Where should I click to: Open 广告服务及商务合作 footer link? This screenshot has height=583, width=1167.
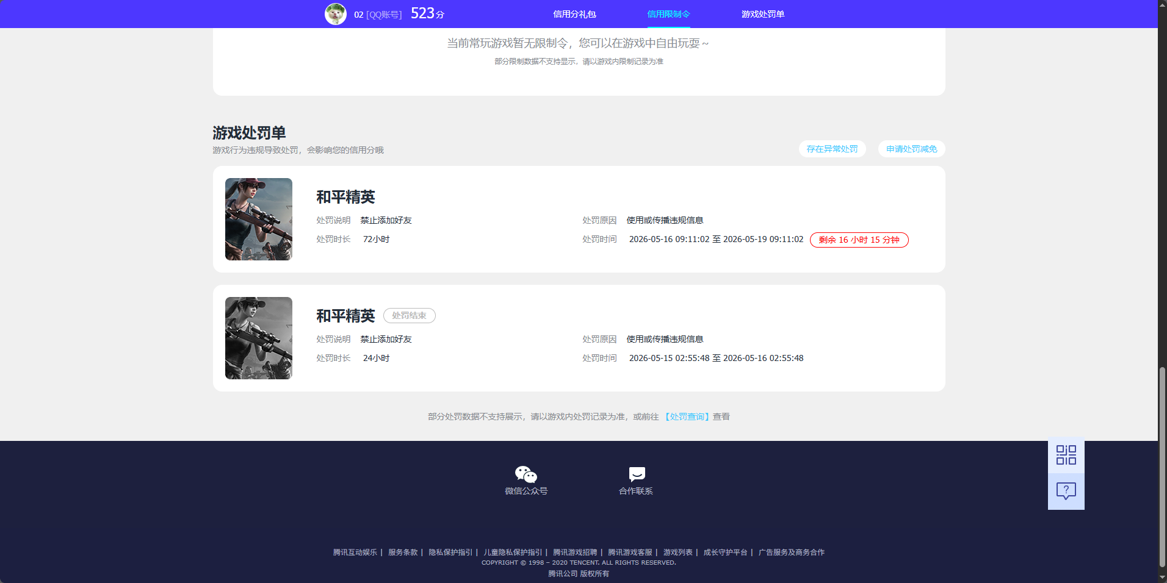tap(792, 552)
